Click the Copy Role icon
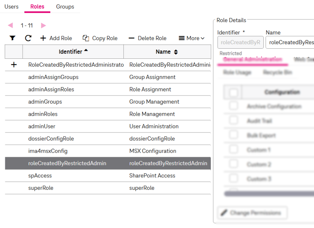This screenshot has width=314, height=228. click(86, 38)
